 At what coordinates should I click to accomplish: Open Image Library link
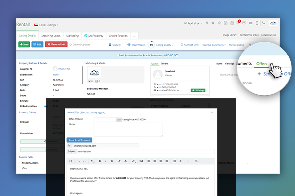[x=230, y=35]
